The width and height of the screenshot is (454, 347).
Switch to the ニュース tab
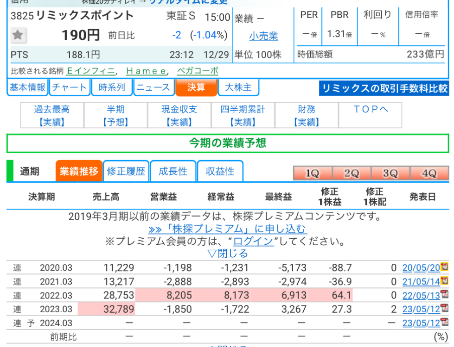coord(153,87)
